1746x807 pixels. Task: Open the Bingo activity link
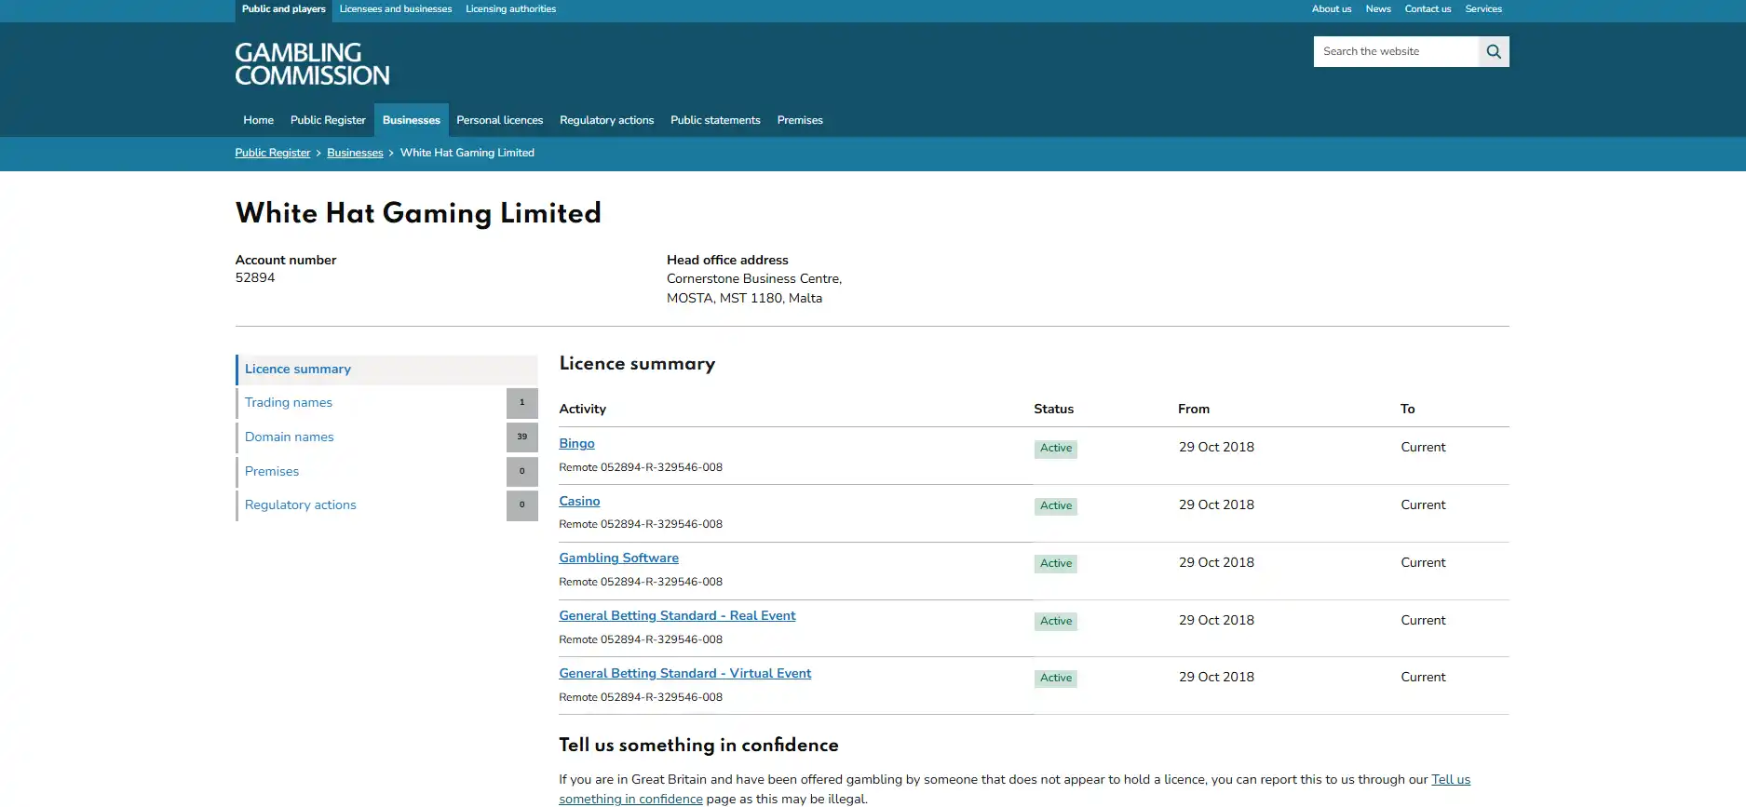[x=576, y=444]
